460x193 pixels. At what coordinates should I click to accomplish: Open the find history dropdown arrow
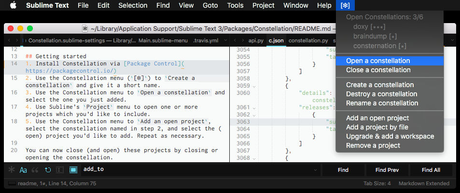pos(316,170)
